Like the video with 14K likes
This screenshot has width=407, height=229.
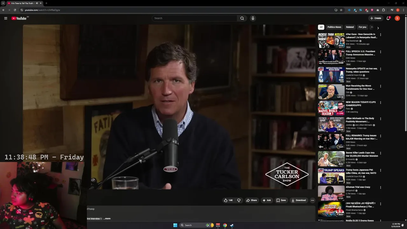tap(228, 200)
